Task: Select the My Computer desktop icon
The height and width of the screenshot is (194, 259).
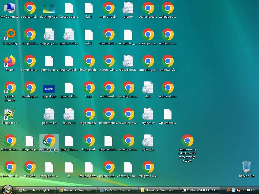Action: tap(10, 10)
